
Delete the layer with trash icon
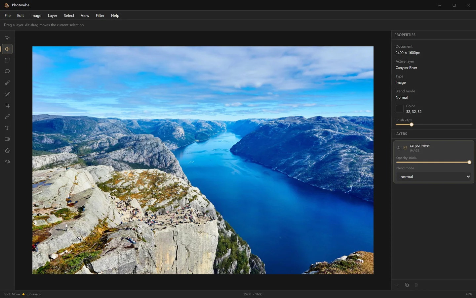416,285
